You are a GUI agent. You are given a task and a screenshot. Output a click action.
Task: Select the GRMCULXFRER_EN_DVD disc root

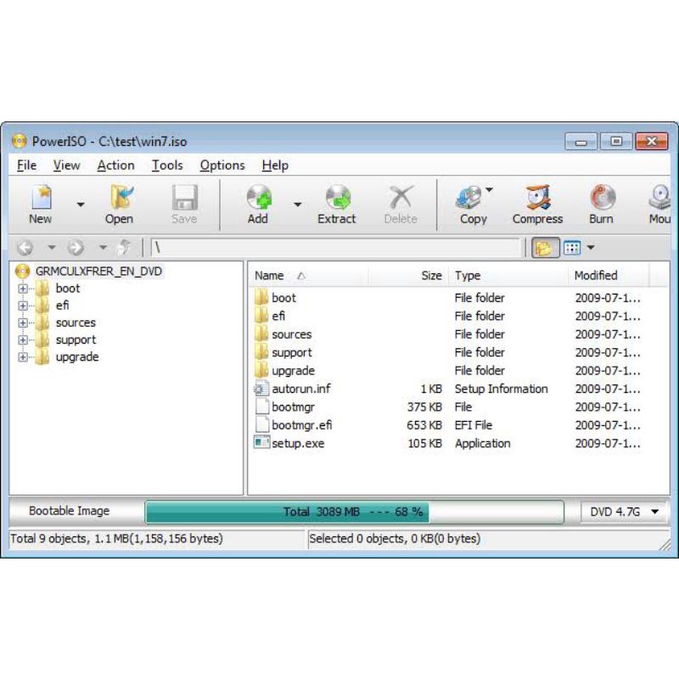(98, 271)
